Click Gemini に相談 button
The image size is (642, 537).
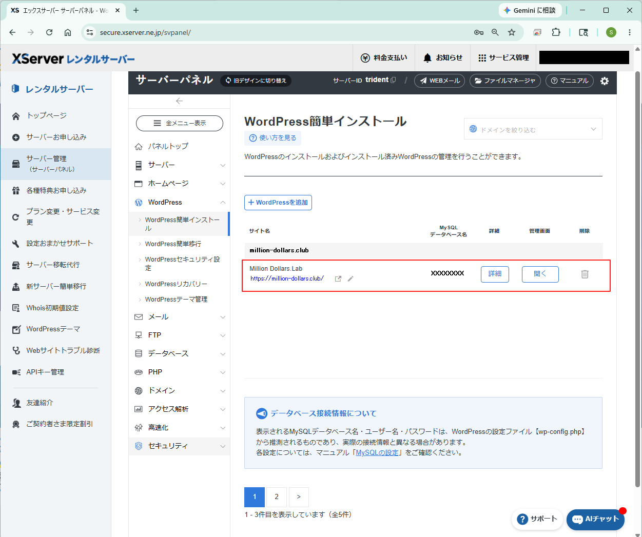coord(530,10)
